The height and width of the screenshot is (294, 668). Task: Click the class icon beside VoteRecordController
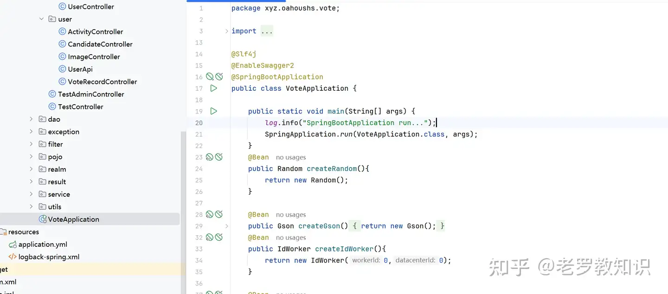point(62,81)
